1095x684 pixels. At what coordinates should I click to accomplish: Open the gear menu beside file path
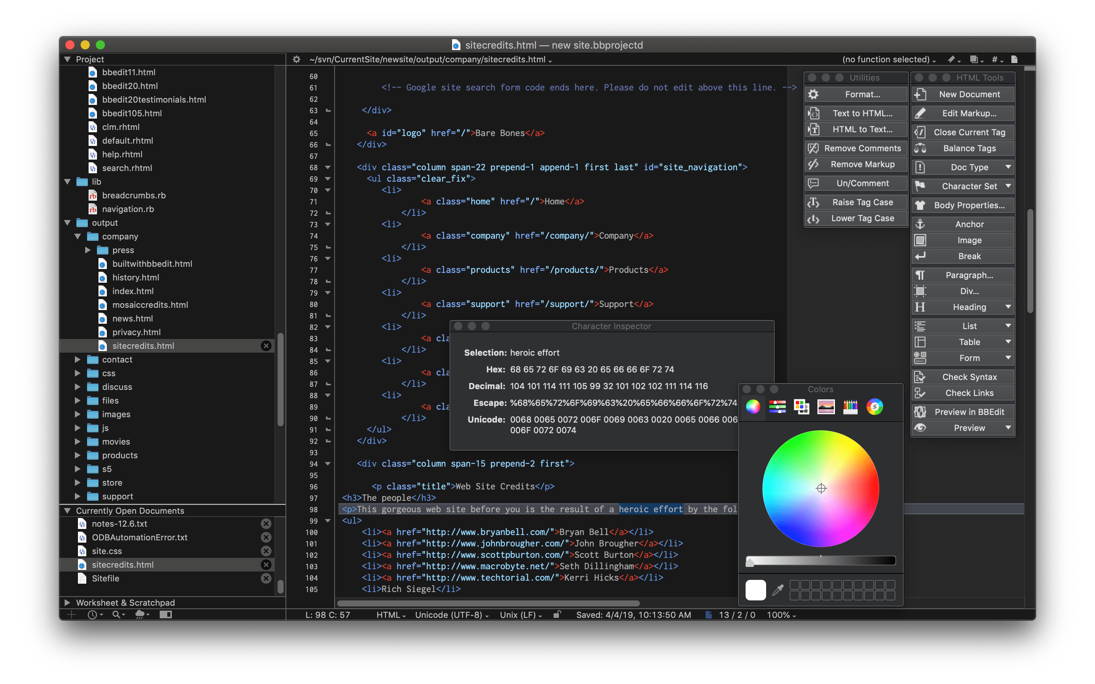tap(297, 59)
